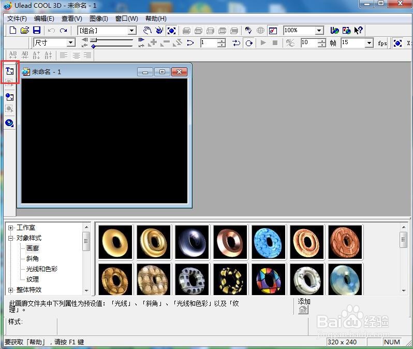Open the 帮助(H) menu

click(156, 19)
